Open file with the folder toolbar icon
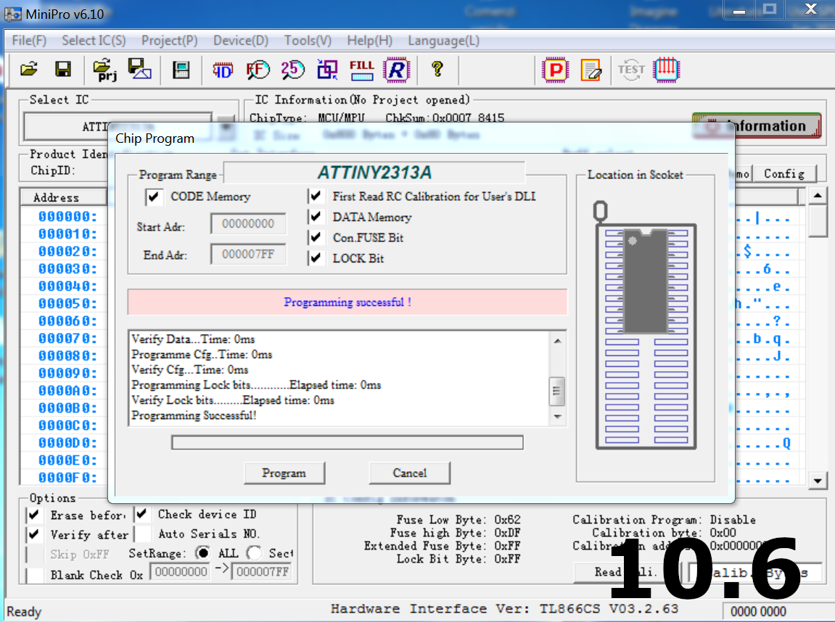The width and height of the screenshot is (835, 622). pos(29,69)
